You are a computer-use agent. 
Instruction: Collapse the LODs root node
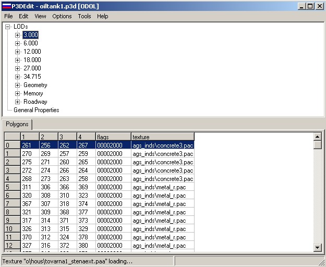point(8,27)
